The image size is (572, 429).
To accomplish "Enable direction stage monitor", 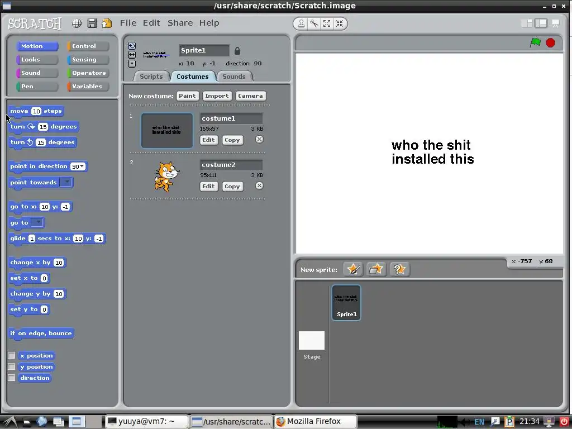I will click(12, 378).
